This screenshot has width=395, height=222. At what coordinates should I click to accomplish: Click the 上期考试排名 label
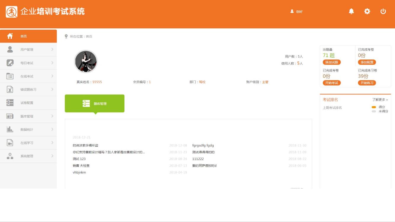[x=332, y=108]
